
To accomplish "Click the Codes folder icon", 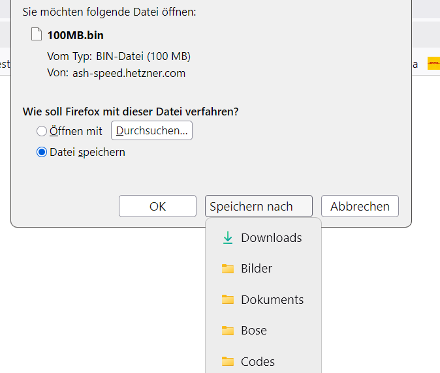I will pyautogui.click(x=227, y=362).
